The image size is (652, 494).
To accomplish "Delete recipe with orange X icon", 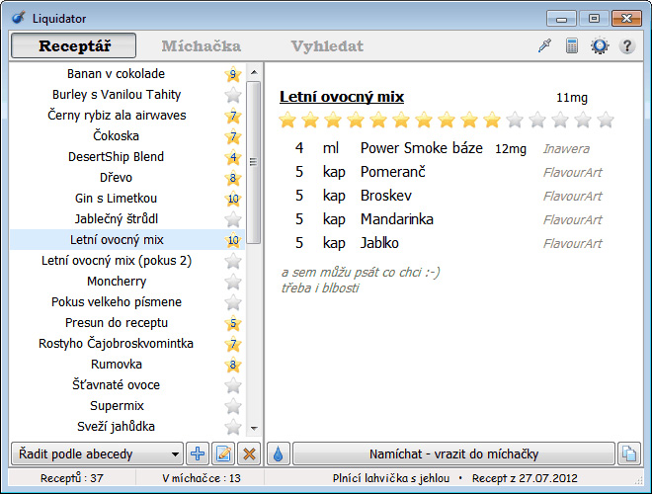I will click(249, 453).
